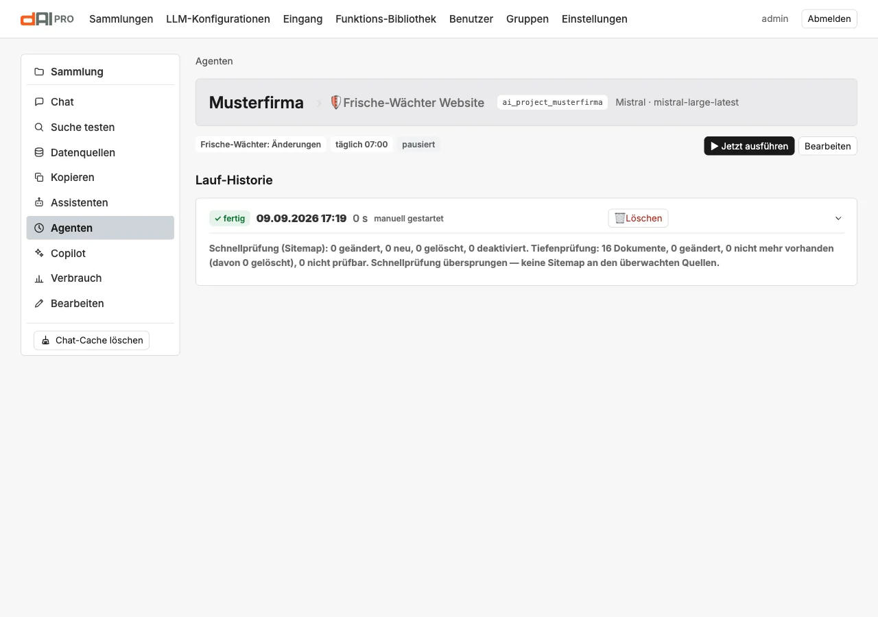Go to Eingang in the top navigation

pos(302,19)
